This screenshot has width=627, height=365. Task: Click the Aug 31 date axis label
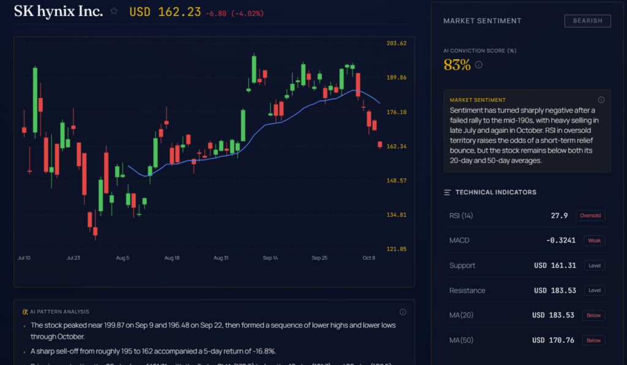pyautogui.click(x=221, y=258)
